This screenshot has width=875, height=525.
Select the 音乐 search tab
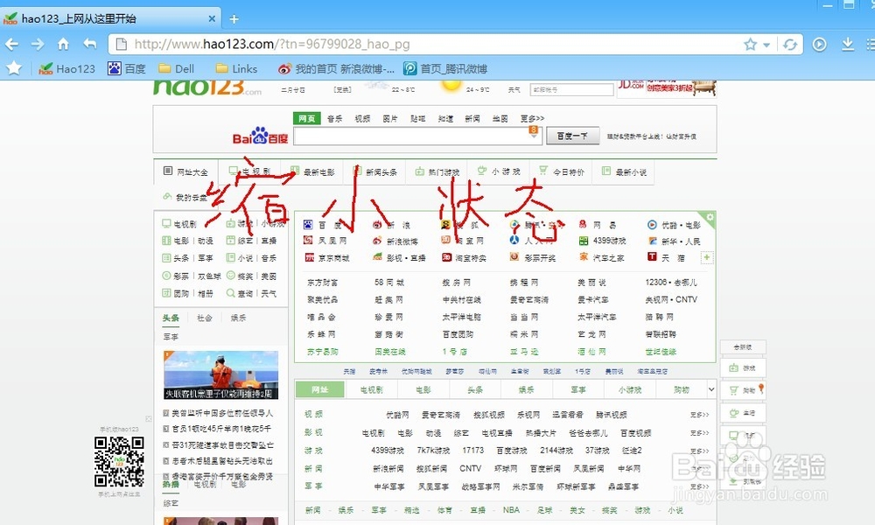pyautogui.click(x=334, y=118)
